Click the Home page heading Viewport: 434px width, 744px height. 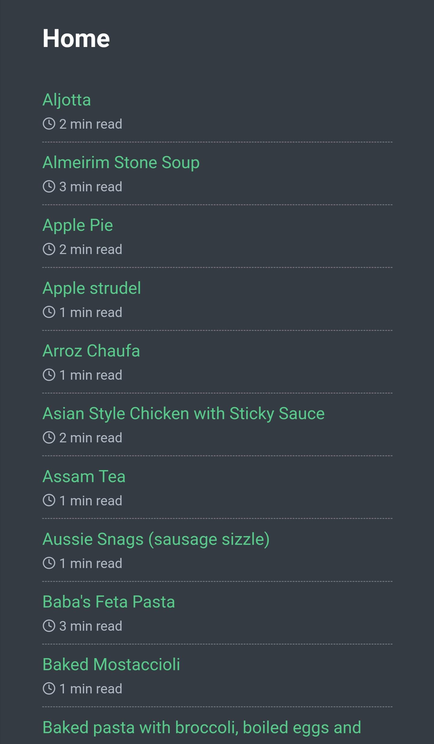76,38
